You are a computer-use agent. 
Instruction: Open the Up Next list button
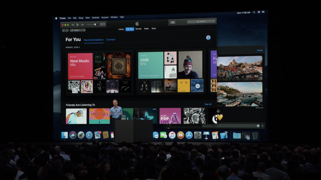click(173, 22)
